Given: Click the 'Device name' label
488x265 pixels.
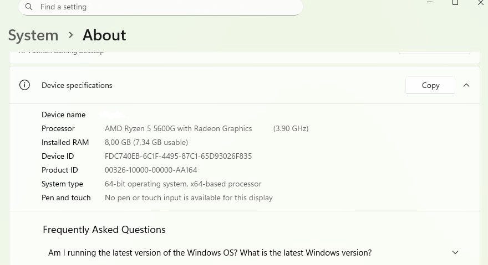Looking at the screenshot, I should (x=64, y=115).
